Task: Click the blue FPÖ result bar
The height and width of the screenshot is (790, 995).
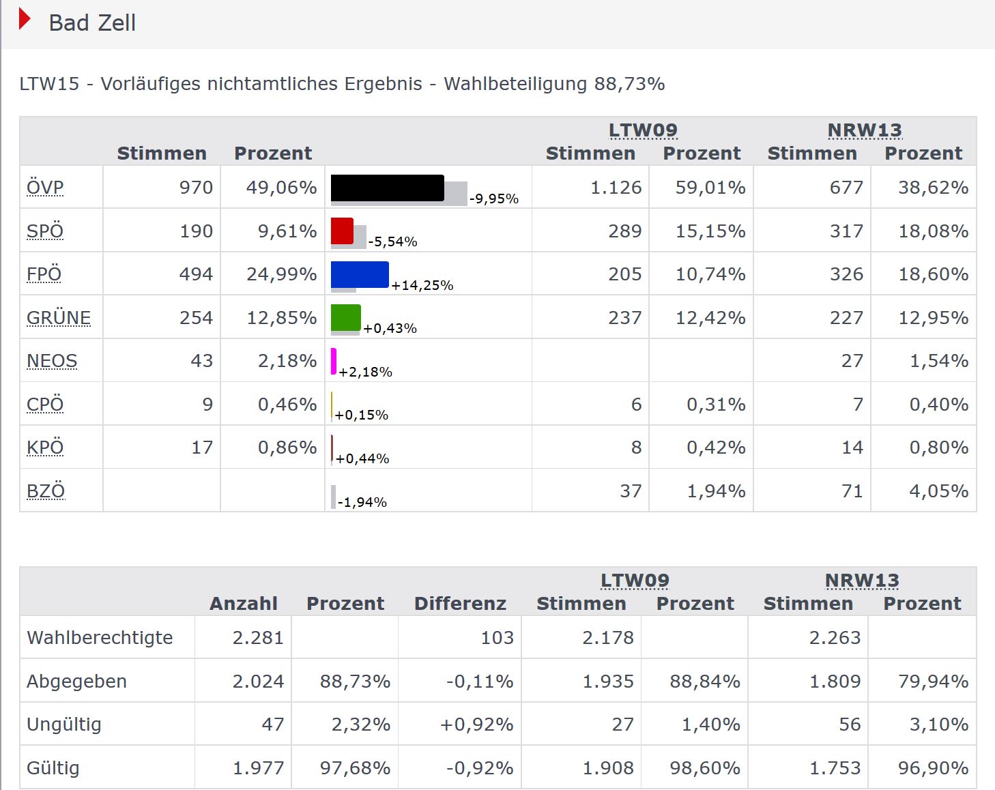Action: click(360, 274)
